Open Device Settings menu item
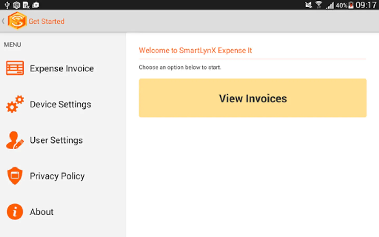379x237 pixels. (63, 104)
